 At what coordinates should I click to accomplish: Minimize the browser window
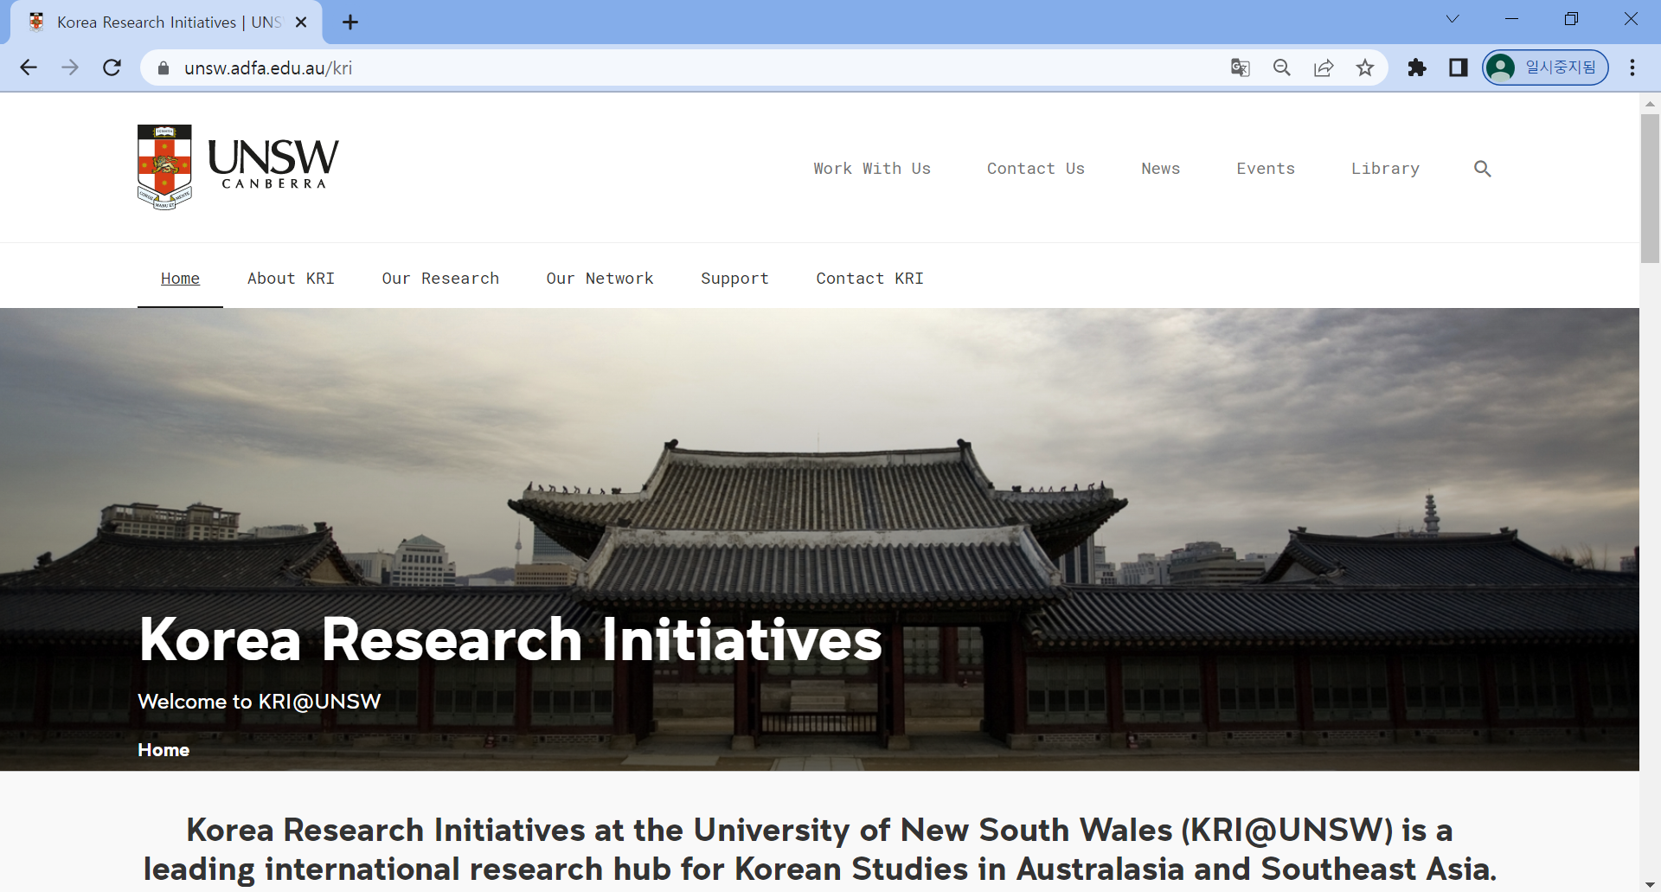1512,19
